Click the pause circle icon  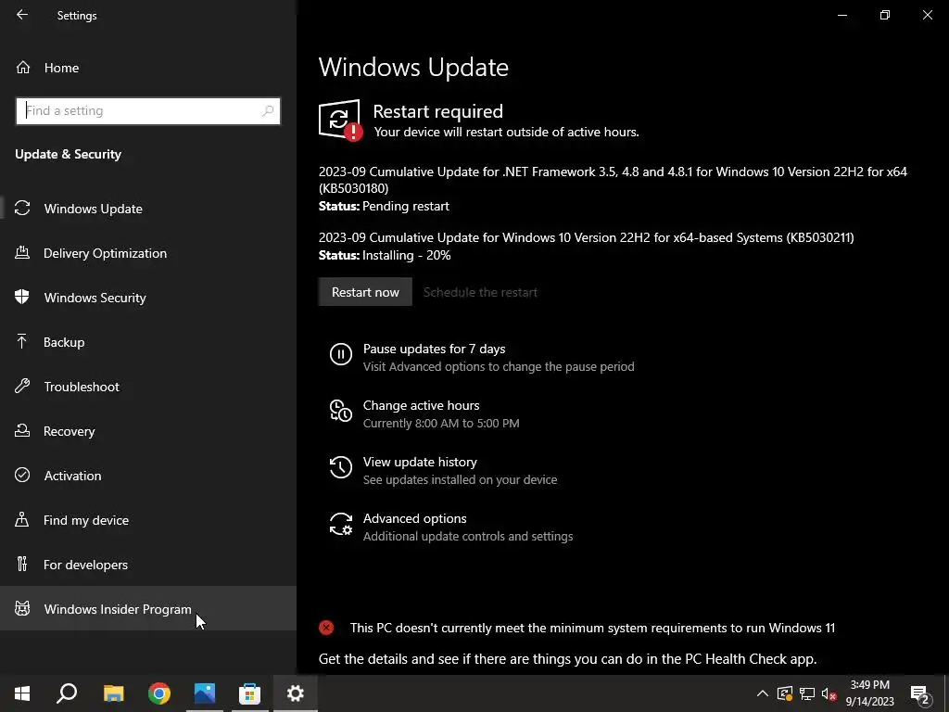[341, 354]
